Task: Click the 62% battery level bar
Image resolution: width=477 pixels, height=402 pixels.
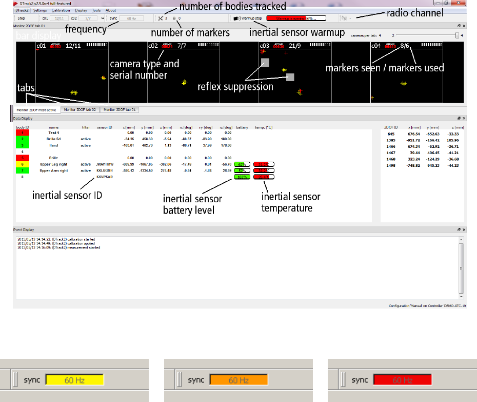Action: coord(242,164)
